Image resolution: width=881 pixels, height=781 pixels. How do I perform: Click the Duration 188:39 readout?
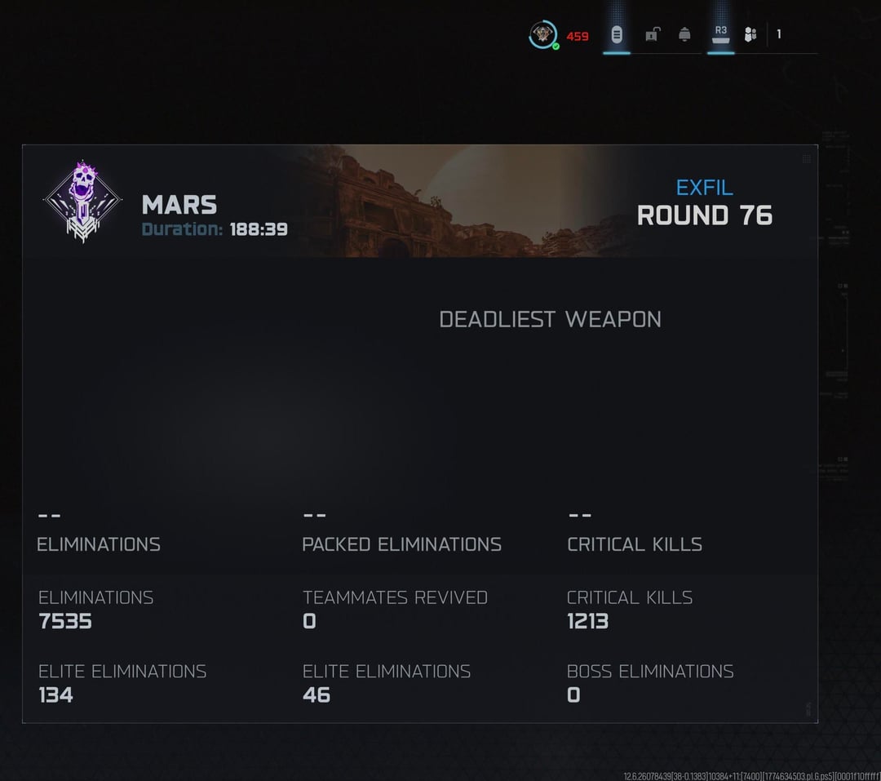click(215, 229)
